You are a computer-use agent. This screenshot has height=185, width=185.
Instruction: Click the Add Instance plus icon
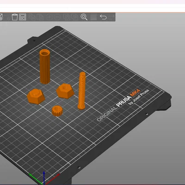[49, 17]
